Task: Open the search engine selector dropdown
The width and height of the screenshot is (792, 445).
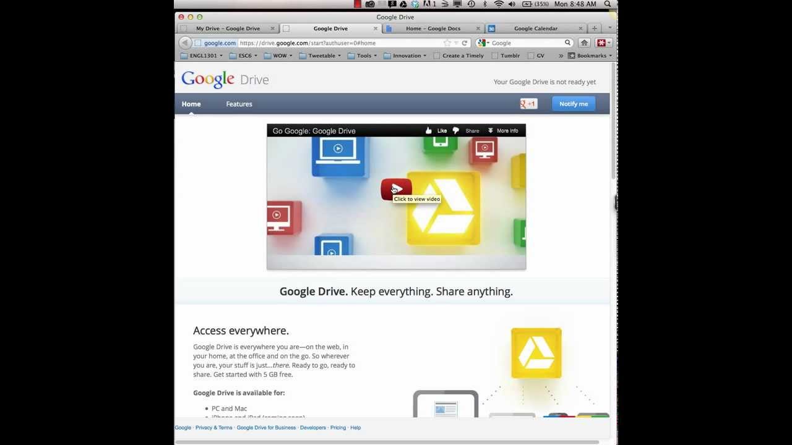Action: [x=483, y=43]
